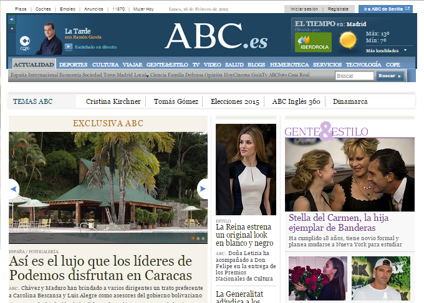Open the TECNOLOGÍA section
The image size is (424, 303).
tap(364, 65)
